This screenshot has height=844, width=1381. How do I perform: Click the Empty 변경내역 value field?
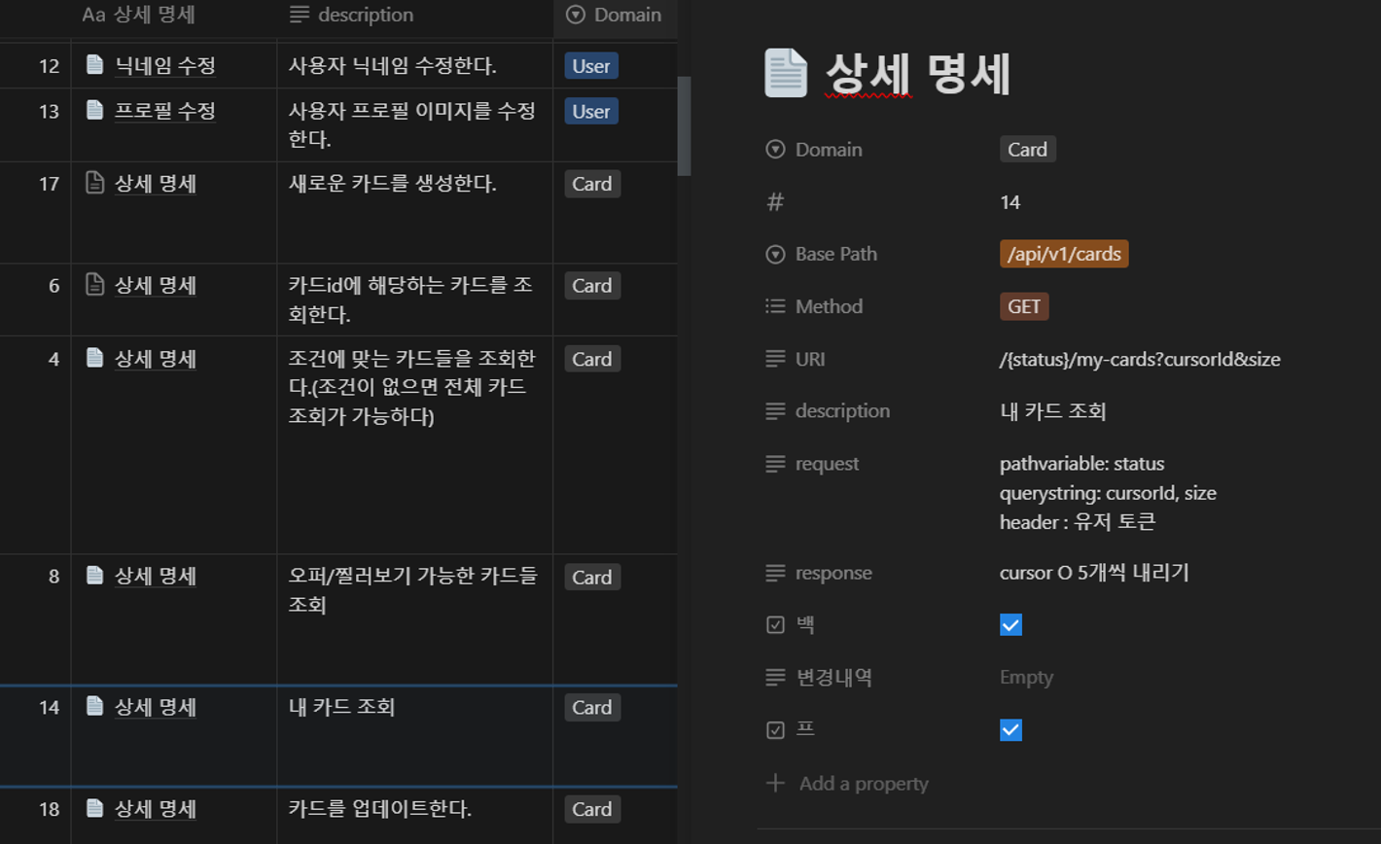(1026, 678)
